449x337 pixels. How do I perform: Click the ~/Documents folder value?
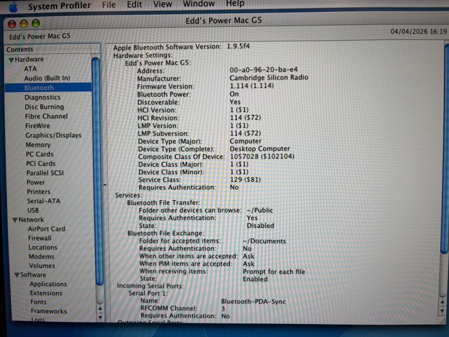point(264,241)
